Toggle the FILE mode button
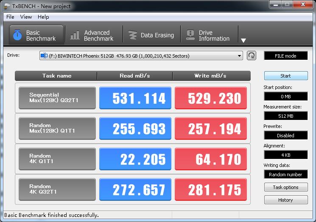Image resolution: width=316 pixels, height=222 pixels. pyautogui.click(x=285, y=56)
